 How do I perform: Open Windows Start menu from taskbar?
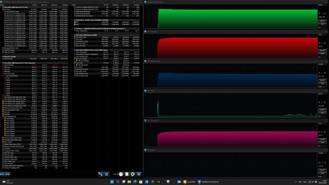pyautogui.click(x=112, y=182)
